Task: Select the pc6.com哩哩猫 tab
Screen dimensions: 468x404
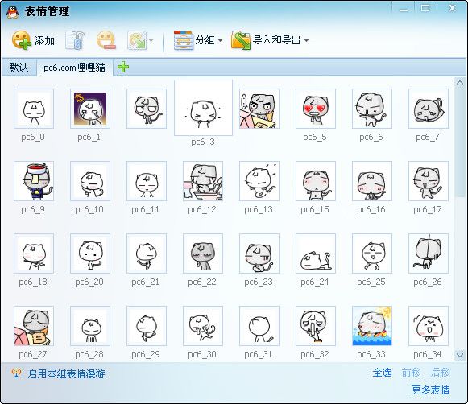Action: pos(75,68)
